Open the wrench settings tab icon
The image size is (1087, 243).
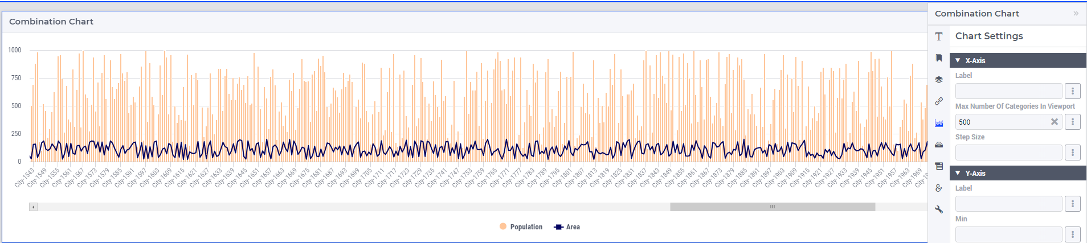(x=939, y=209)
